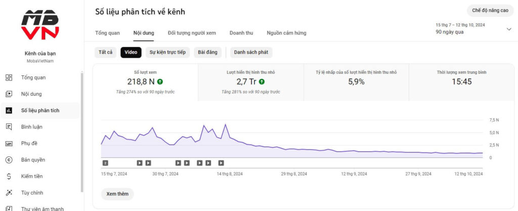This screenshot has height=211, width=518.
Task: Select the Tất cả filter chip
Action: (x=106, y=52)
